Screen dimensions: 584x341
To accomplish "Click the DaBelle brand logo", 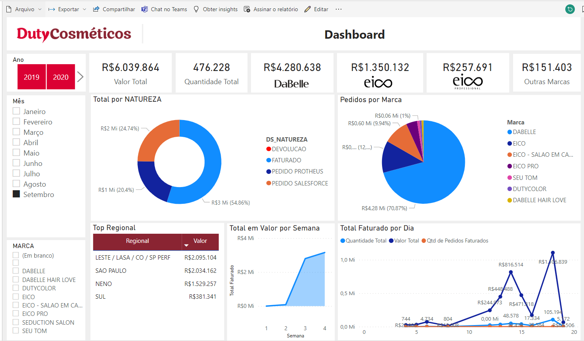I will point(292,84).
